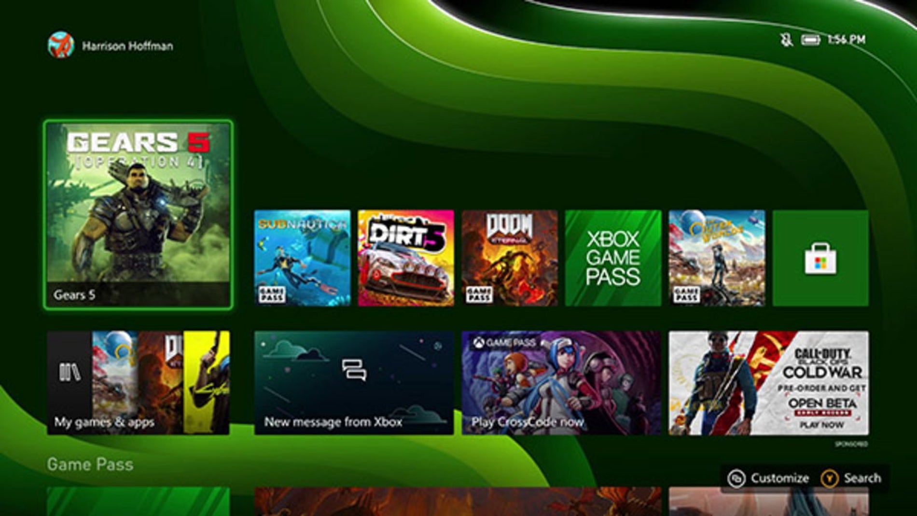Open Harrison Hoffman profile avatar
The height and width of the screenshot is (516, 917).
pyautogui.click(x=61, y=45)
